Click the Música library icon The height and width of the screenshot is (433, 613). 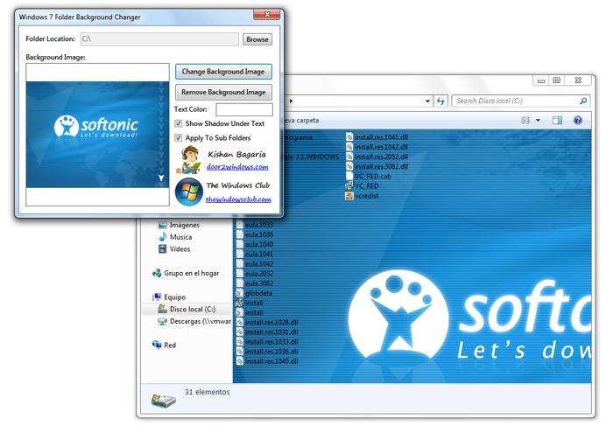pos(162,237)
